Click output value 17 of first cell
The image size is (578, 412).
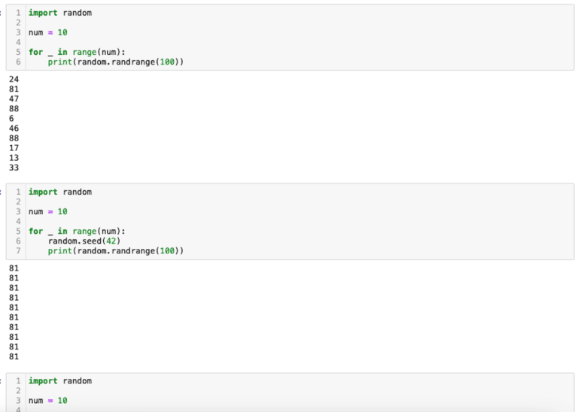pos(14,148)
